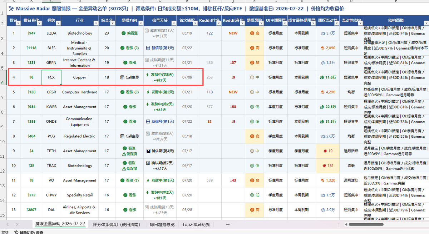
Task: Click the red liquidity icon beside 19
Action: 325,151
